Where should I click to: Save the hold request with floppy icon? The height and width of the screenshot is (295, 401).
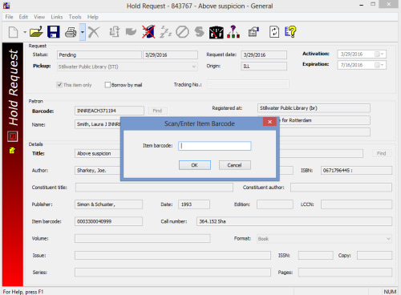pos(54,32)
